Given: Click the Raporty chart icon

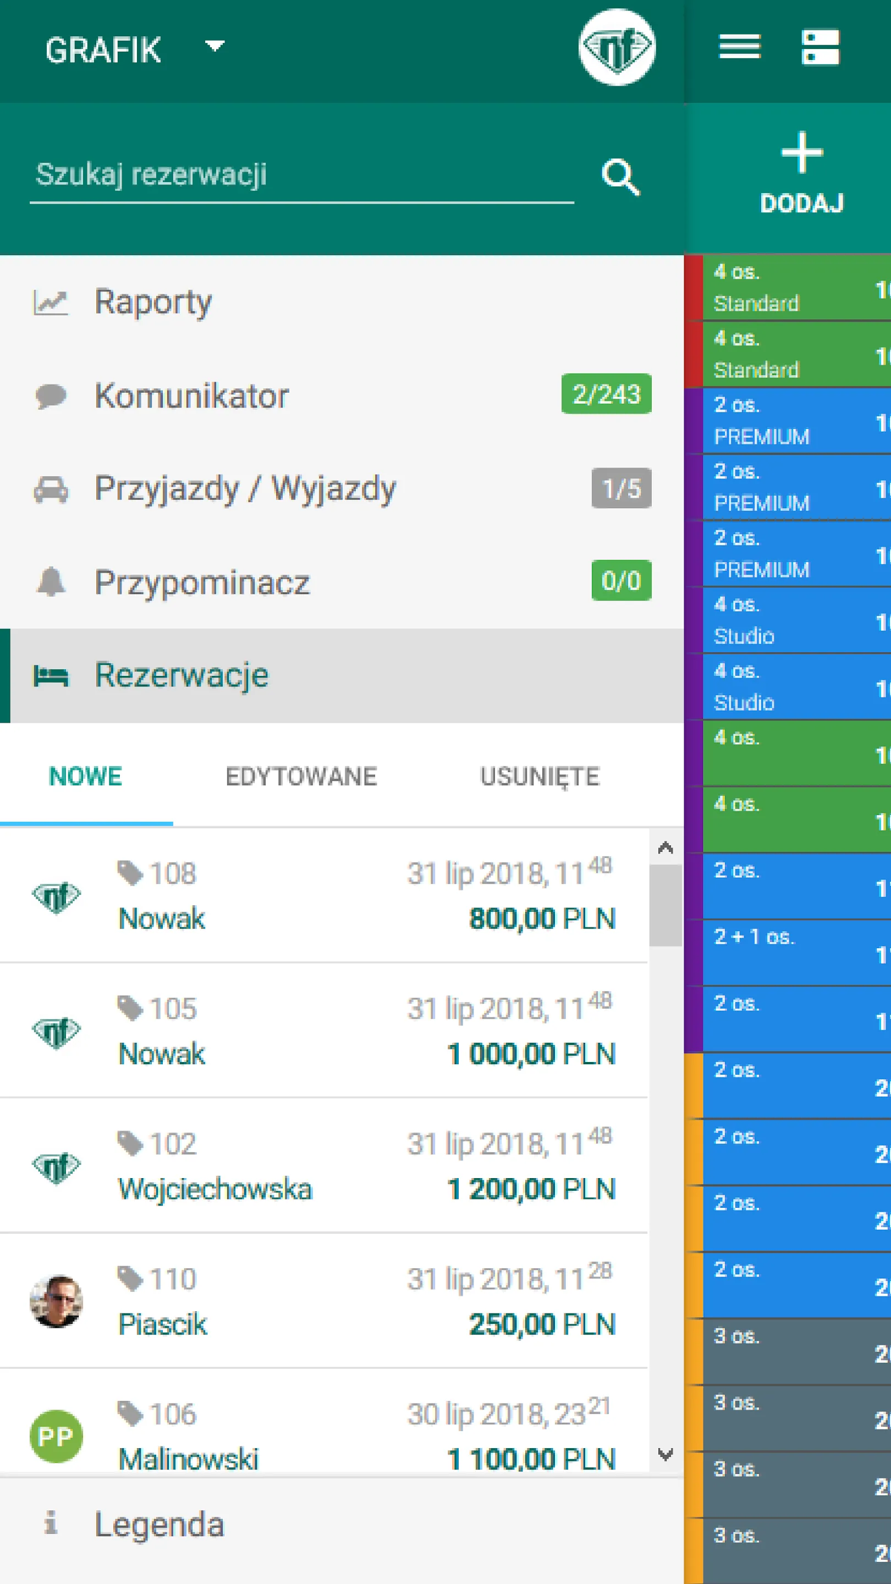Looking at the screenshot, I should [51, 302].
